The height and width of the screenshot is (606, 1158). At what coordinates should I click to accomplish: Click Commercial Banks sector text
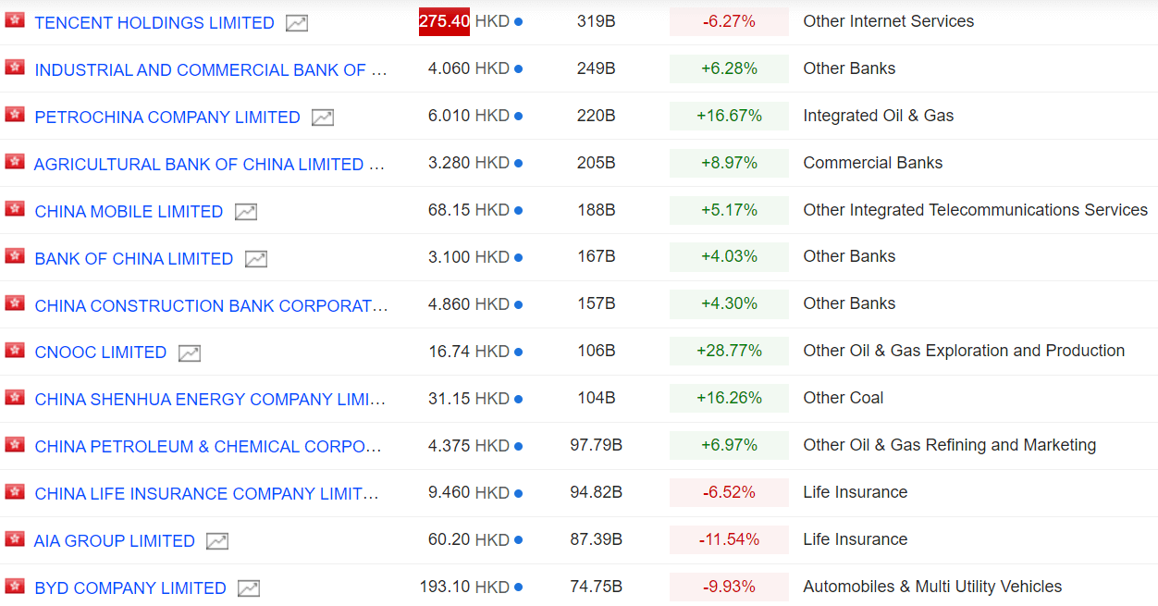(873, 163)
